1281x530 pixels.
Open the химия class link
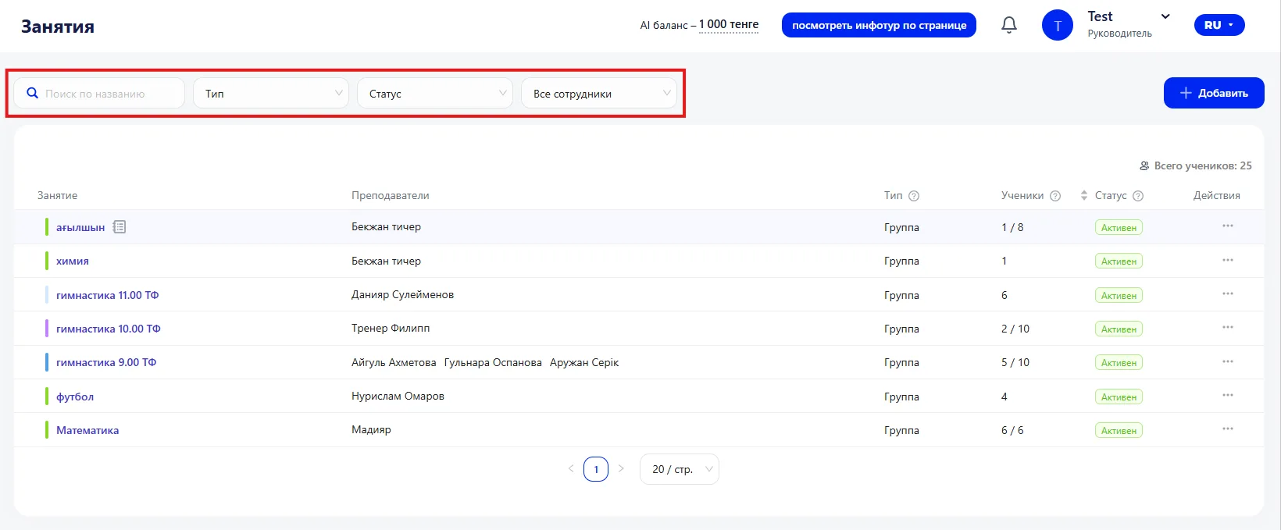[x=73, y=261]
